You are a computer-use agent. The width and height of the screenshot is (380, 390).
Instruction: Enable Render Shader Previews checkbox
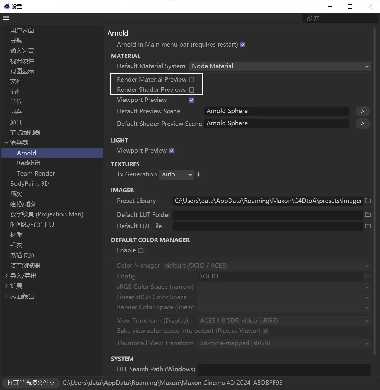coord(192,90)
